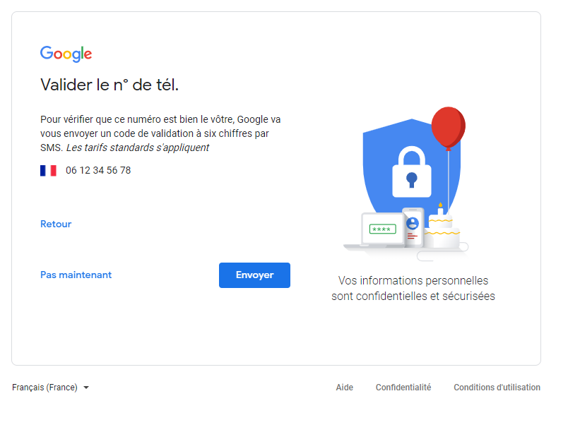Skip with the Pas maintenant link
The height and width of the screenshot is (432, 568).
point(76,275)
